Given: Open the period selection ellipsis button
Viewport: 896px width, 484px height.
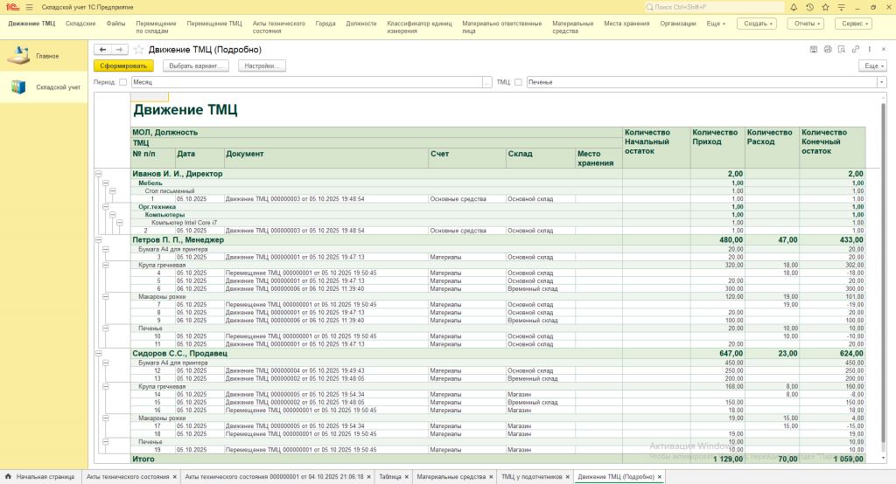Looking at the screenshot, I should pos(486,82).
